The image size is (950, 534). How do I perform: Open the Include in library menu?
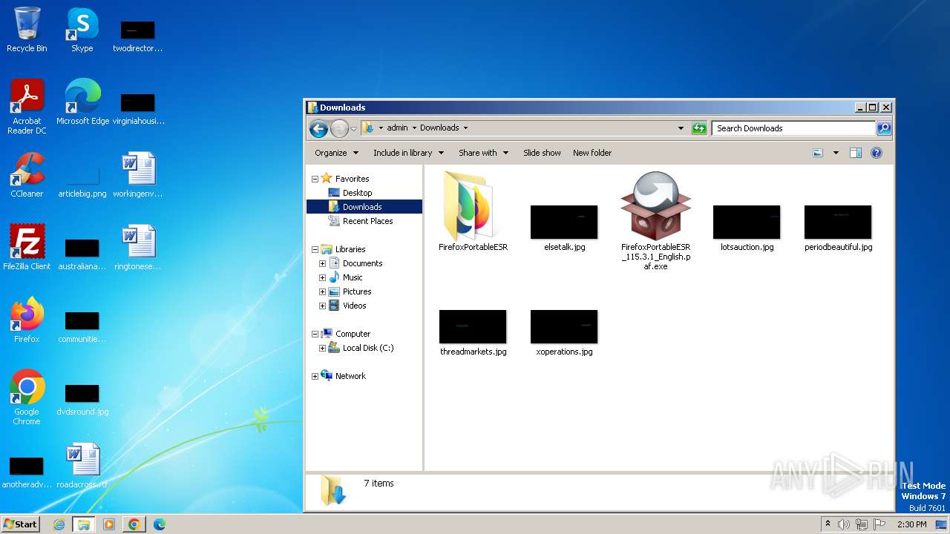408,153
